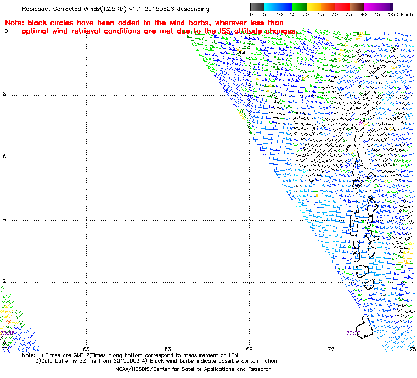
Task: Click the 63 longitude axis label
Action: (x=86, y=349)
